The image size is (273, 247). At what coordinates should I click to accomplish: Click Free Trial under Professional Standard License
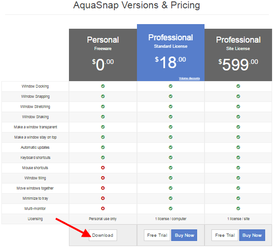pyautogui.click(x=157, y=235)
